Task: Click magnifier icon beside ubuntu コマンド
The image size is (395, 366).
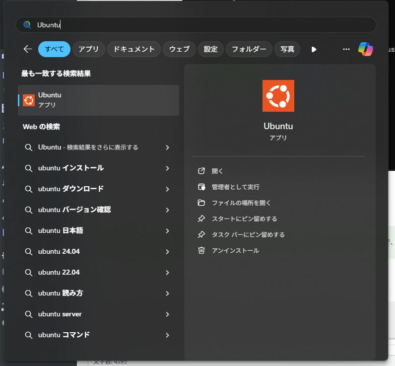Action: point(29,335)
